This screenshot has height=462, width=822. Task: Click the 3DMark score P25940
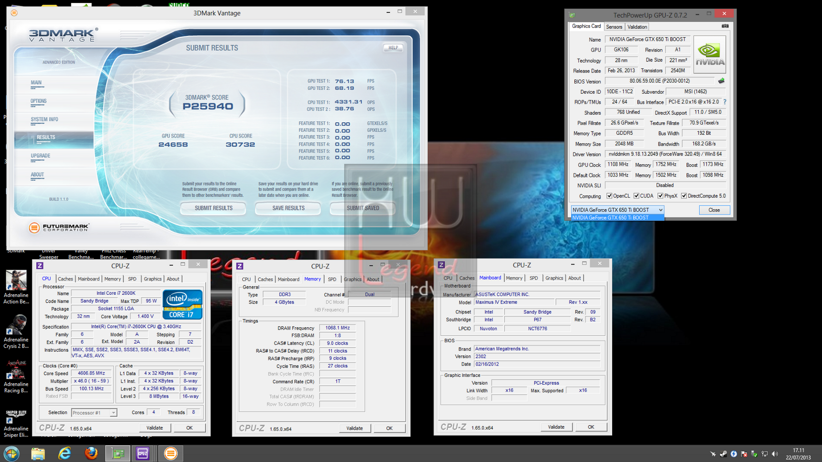pos(208,106)
